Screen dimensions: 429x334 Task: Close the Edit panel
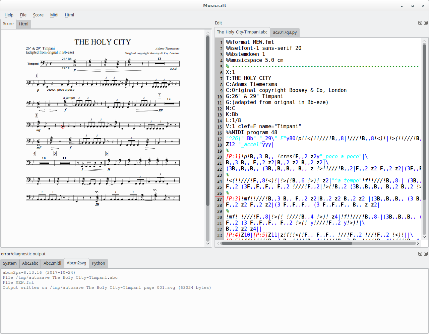[426, 23]
